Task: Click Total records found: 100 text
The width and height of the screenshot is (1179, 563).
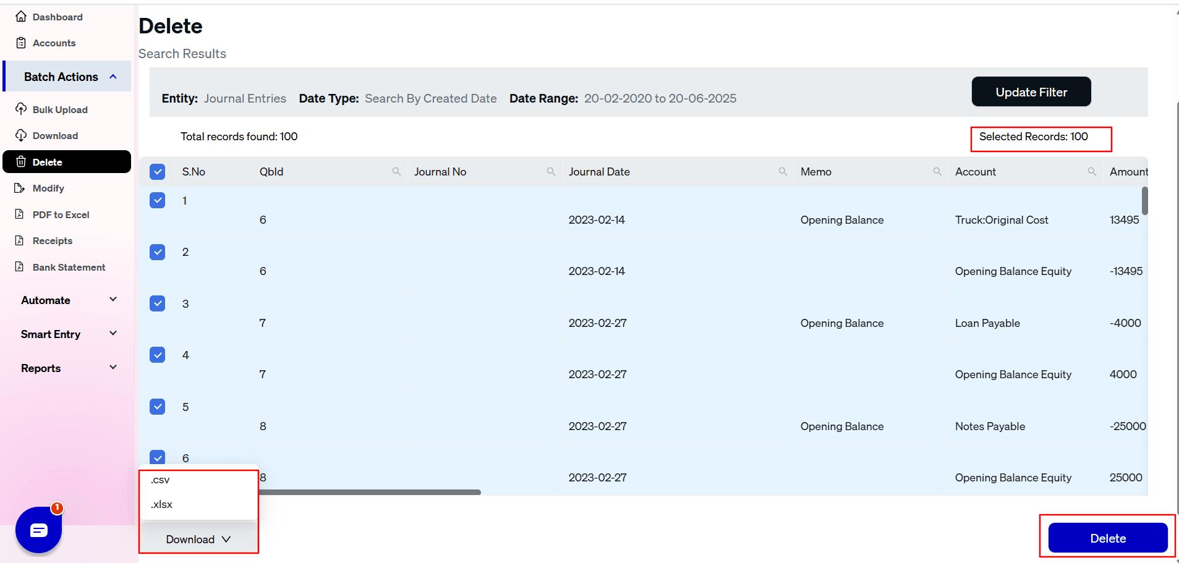Action: tap(239, 137)
